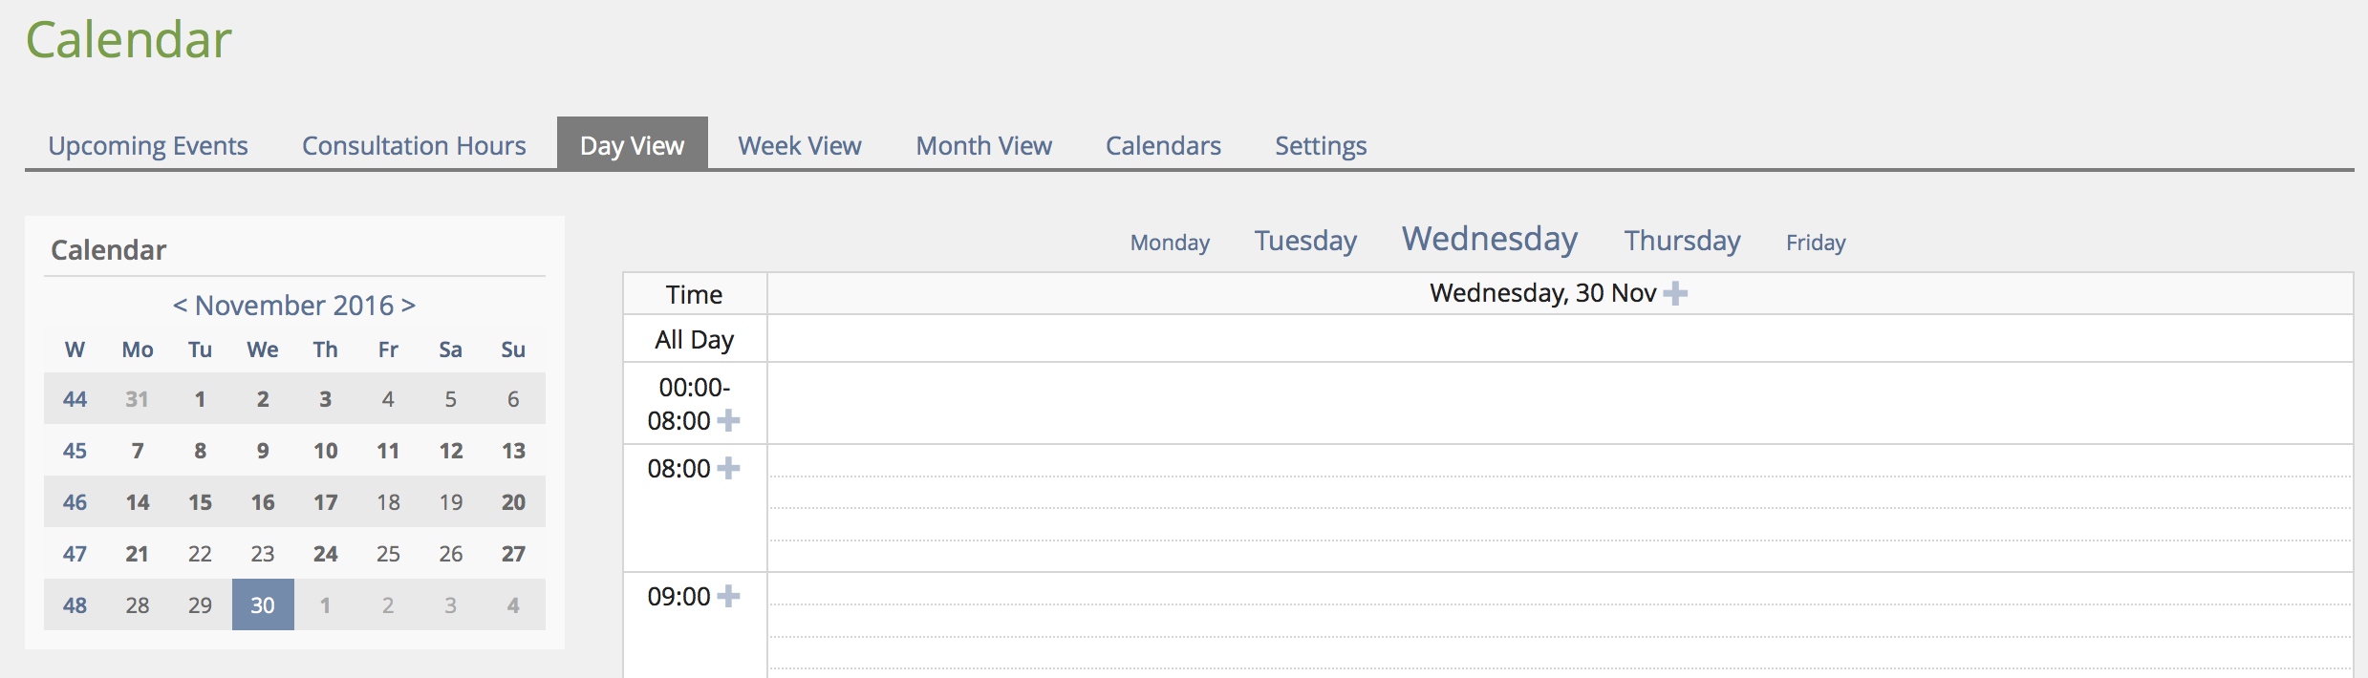
Task: Open the Calendars tab
Action: pos(1163,145)
